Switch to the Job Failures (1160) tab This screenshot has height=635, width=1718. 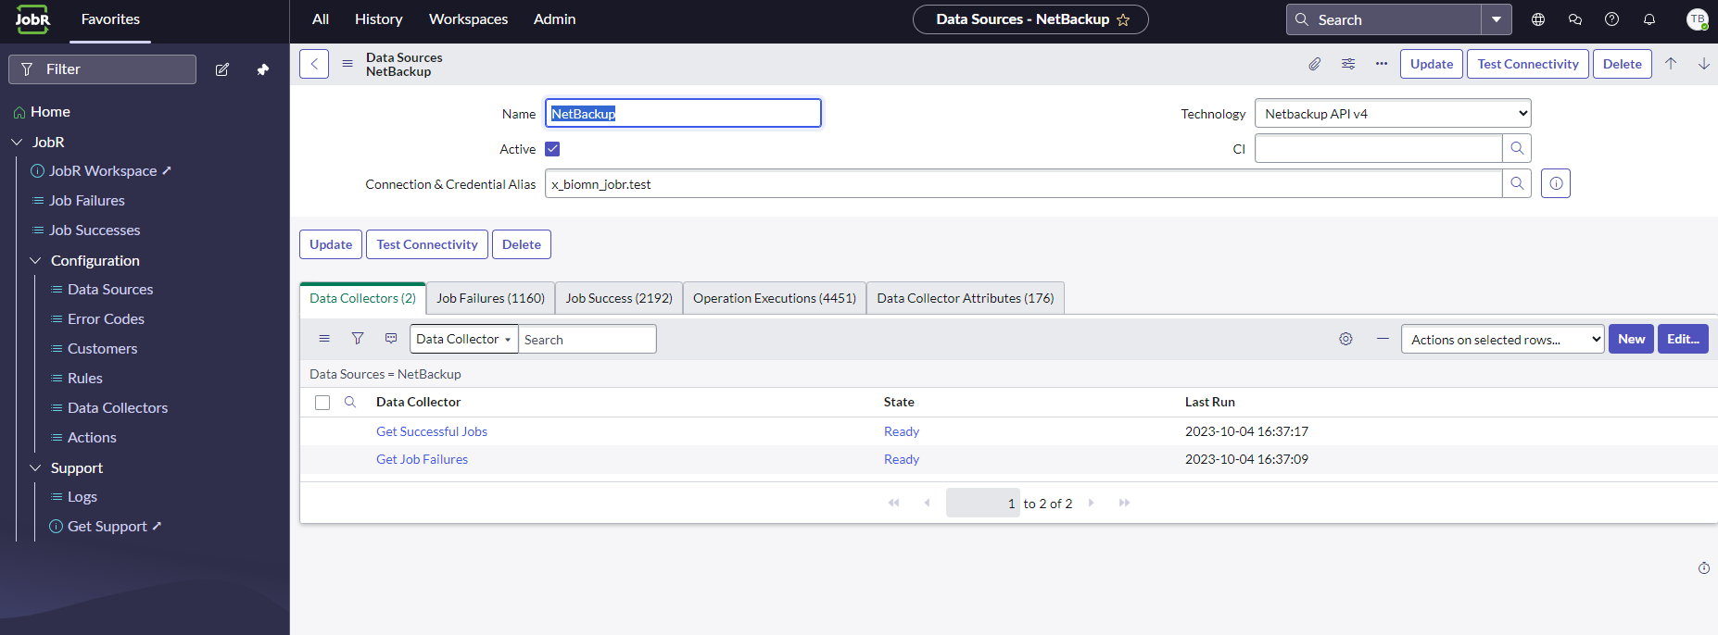[490, 298]
